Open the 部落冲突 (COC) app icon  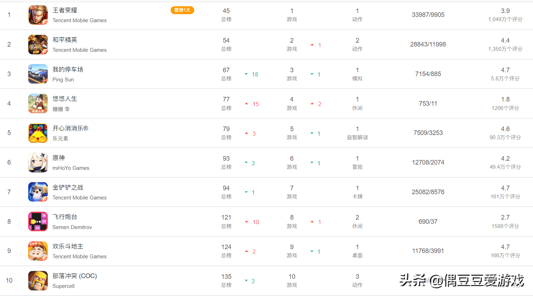38,280
